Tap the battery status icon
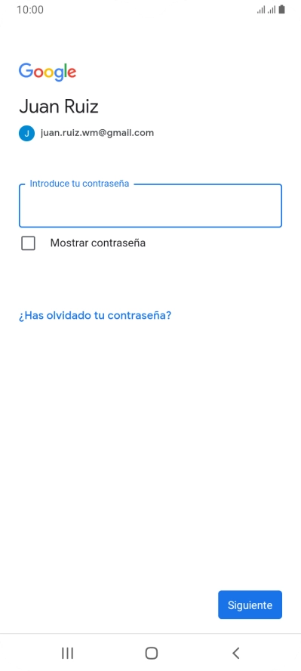 pyautogui.click(x=282, y=9)
